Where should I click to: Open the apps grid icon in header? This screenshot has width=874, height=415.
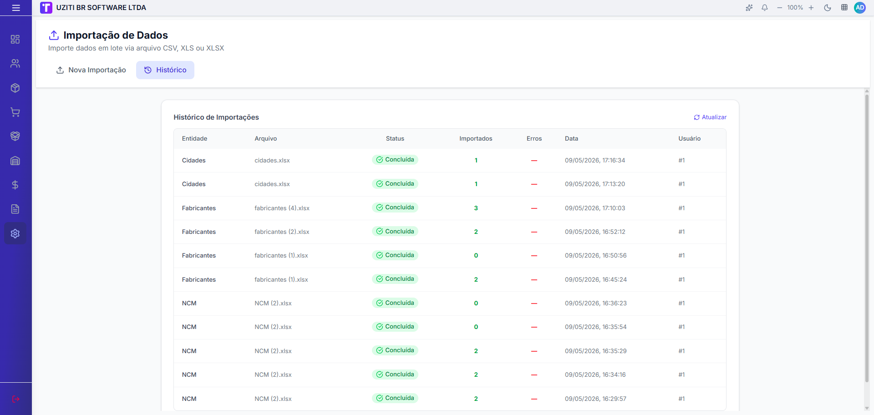point(844,8)
